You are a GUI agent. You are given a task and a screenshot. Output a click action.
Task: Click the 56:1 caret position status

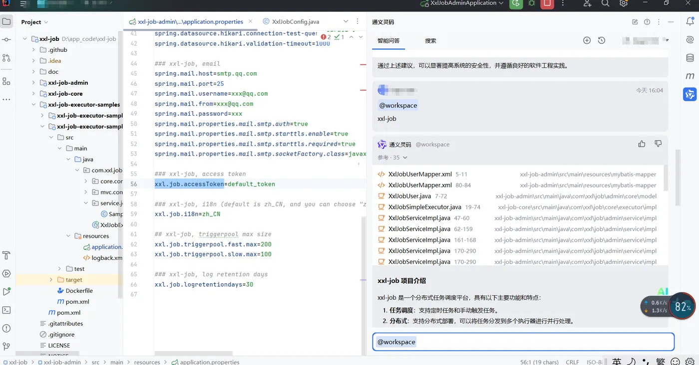coord(539,362)
